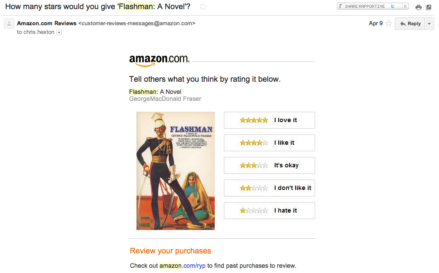Choose the four-star 'I like it' rating

(269, 143)
